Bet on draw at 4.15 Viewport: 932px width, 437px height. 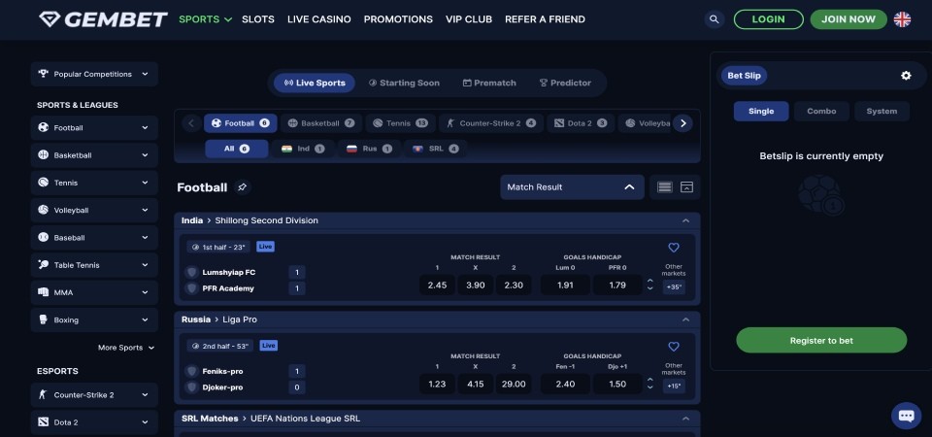[x=475, y=384]
